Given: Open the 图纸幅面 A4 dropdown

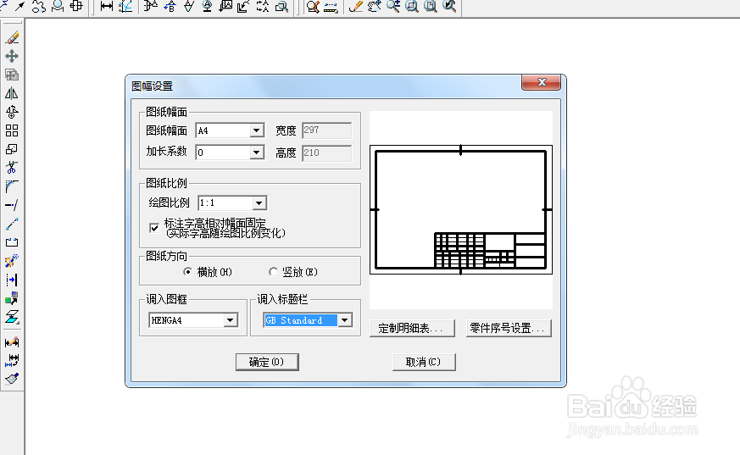Looking at the screenshot, I should (x=256, y=130).
